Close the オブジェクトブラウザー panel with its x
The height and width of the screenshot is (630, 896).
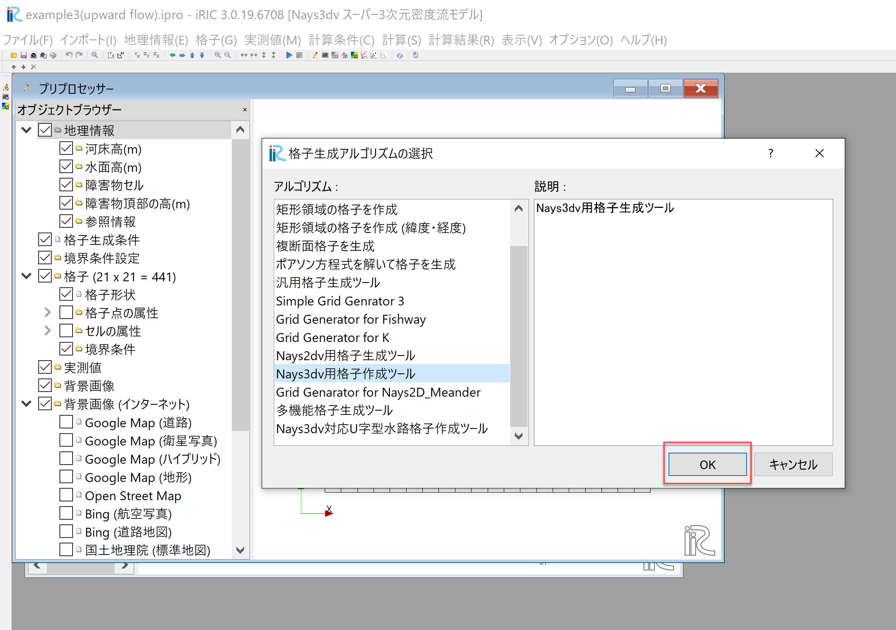click(x=245, y=110)
